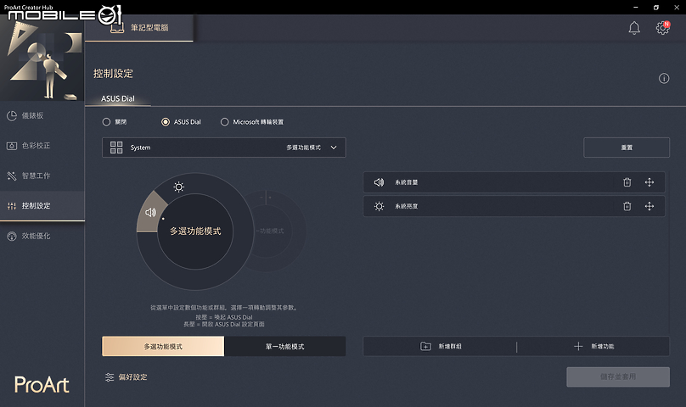This screenshot has height=407, width=686.
Task: Click the info icon beside 控制設定
Action: pyautogui.click(x=664, y=78)
